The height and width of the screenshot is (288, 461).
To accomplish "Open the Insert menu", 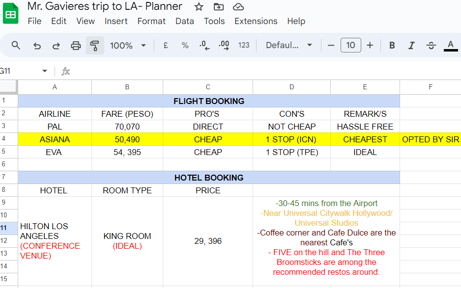I will pos(116,21).
